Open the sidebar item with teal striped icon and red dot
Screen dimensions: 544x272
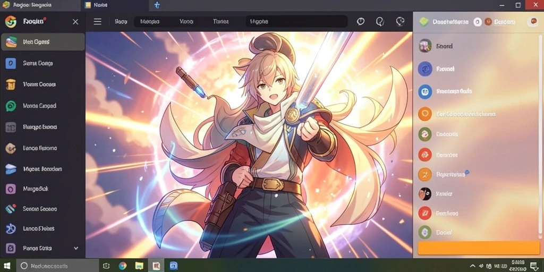pos(42,209)
